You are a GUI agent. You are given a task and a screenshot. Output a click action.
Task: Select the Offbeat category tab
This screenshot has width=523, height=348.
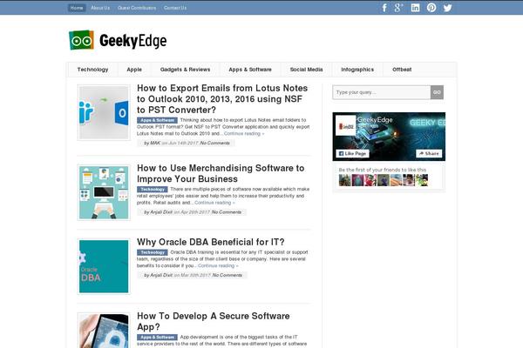click(x=402, y=70)
